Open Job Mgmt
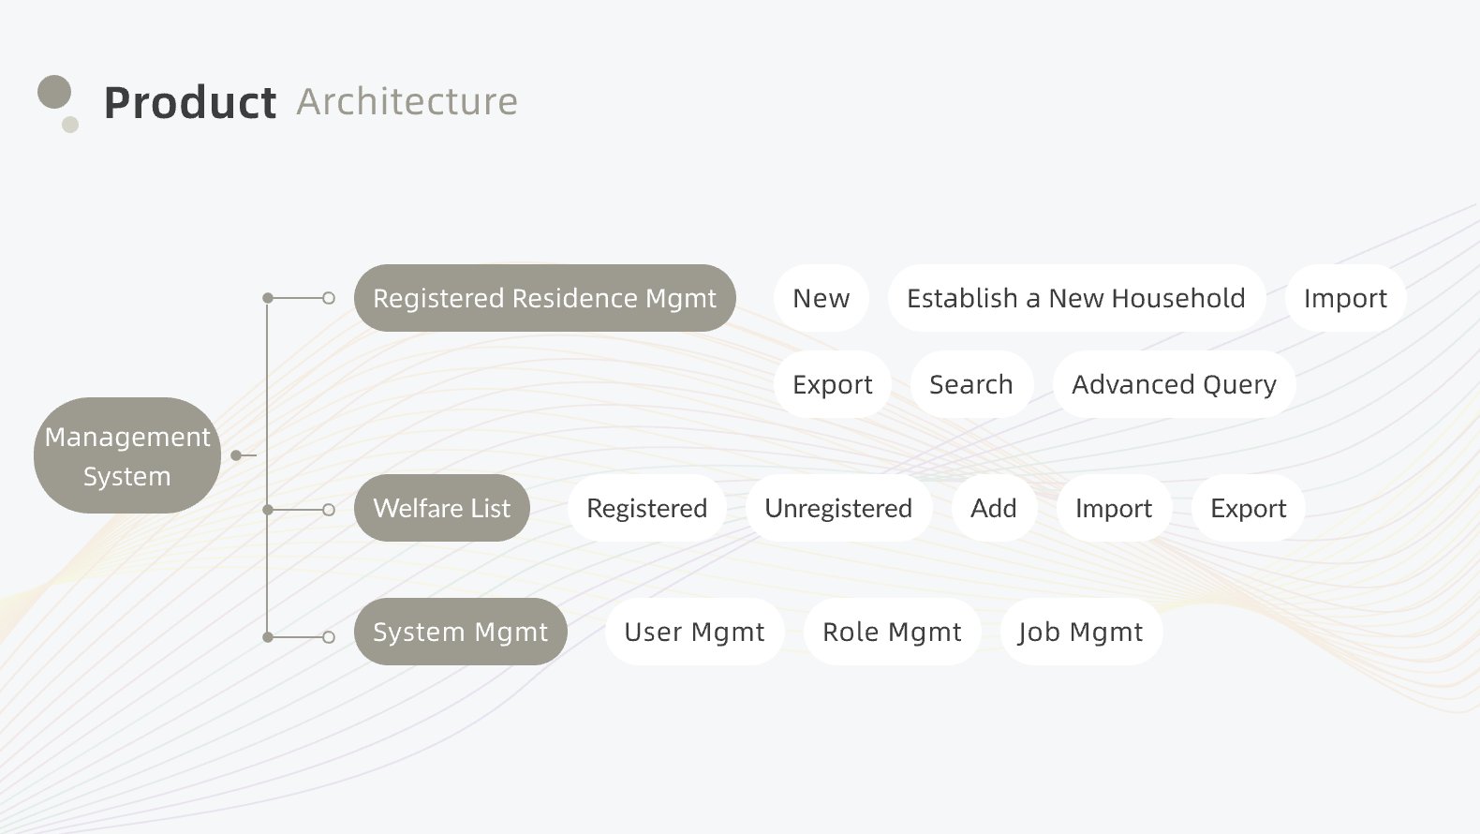The height and width of the screenshot is (834, 1480). 1080,632
